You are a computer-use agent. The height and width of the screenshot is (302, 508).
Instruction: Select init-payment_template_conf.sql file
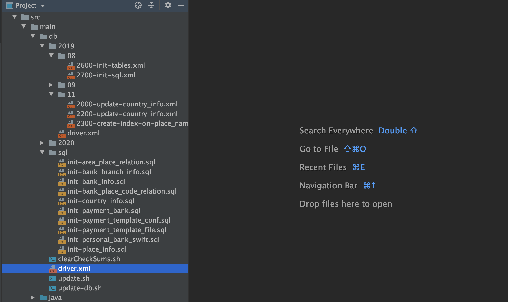pos(119,220)
